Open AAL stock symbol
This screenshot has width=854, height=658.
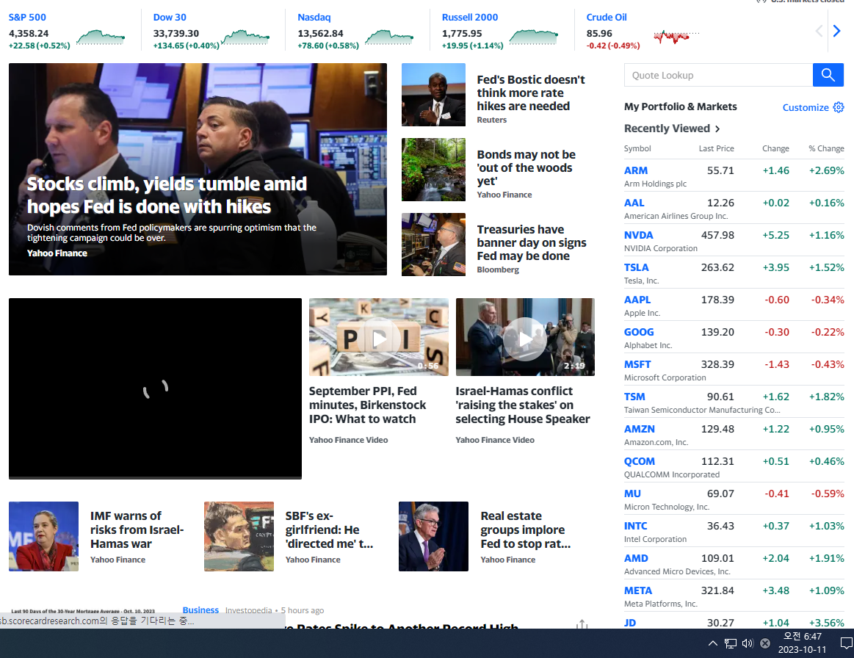634,203
